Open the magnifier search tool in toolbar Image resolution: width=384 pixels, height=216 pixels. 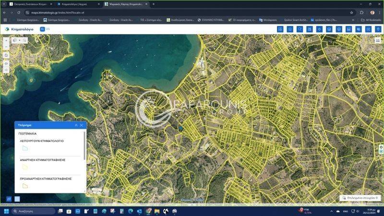(300, 29)
